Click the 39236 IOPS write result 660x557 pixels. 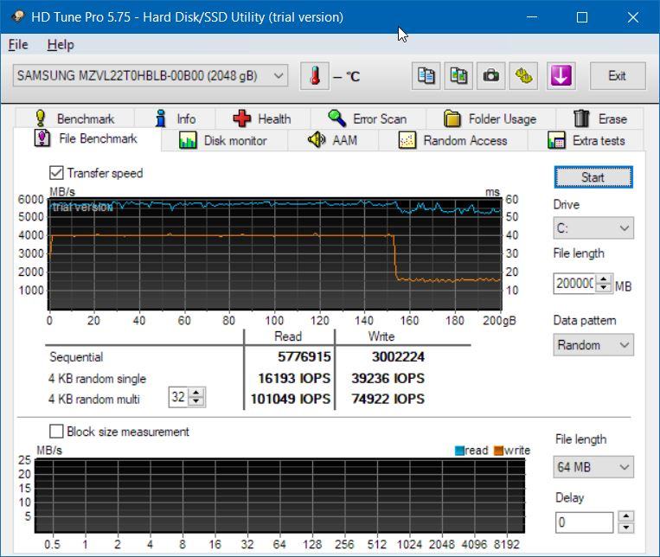pos(388,378)
